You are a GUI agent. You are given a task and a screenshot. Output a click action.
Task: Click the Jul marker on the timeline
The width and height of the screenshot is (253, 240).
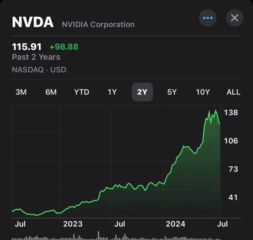pos(21,224)
